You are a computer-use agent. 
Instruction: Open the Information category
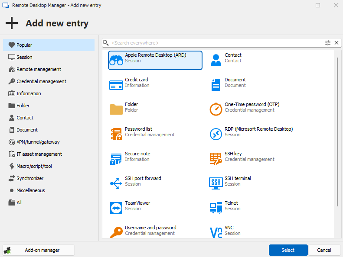49,93
